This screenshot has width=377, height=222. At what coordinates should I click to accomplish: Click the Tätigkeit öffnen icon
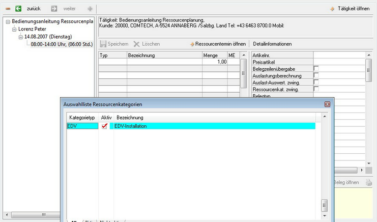pyautogui.click(x=333, y=9)
